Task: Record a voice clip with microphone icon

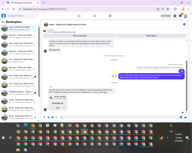Action: (x=45, y=117)
